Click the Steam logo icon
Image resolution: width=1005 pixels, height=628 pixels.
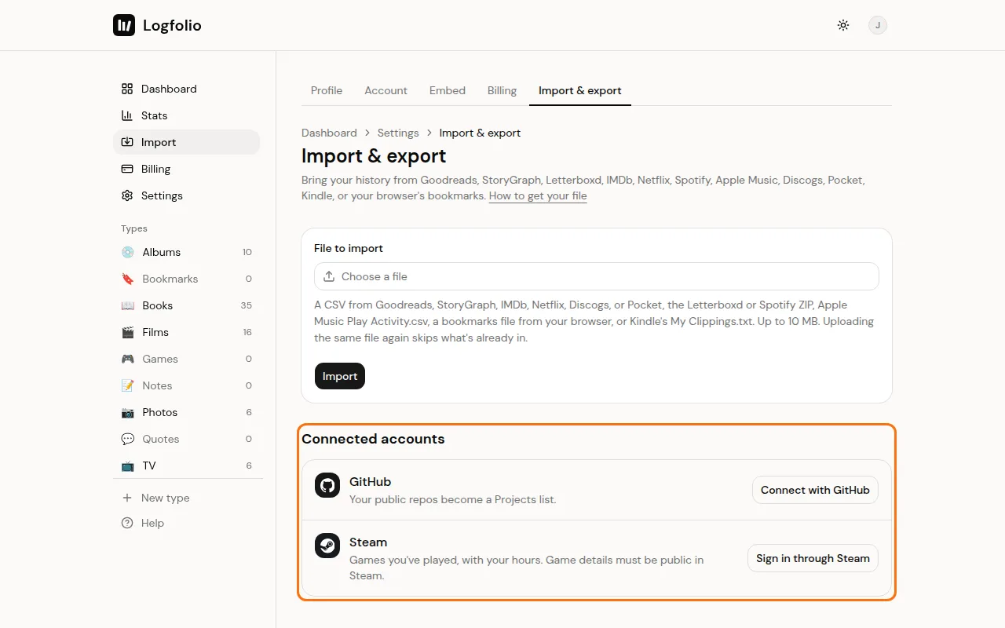click(x=327, y=546)
